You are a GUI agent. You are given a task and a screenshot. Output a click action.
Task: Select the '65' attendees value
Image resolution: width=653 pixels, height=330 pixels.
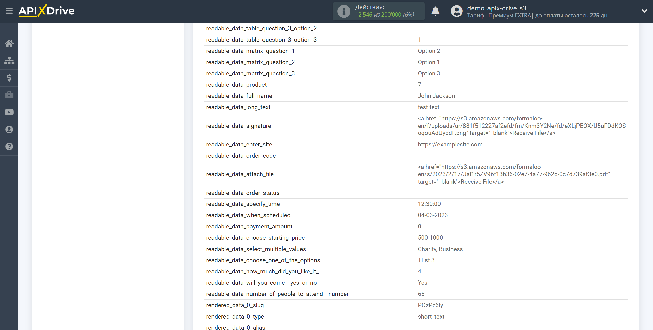click(x=421, y=294)
